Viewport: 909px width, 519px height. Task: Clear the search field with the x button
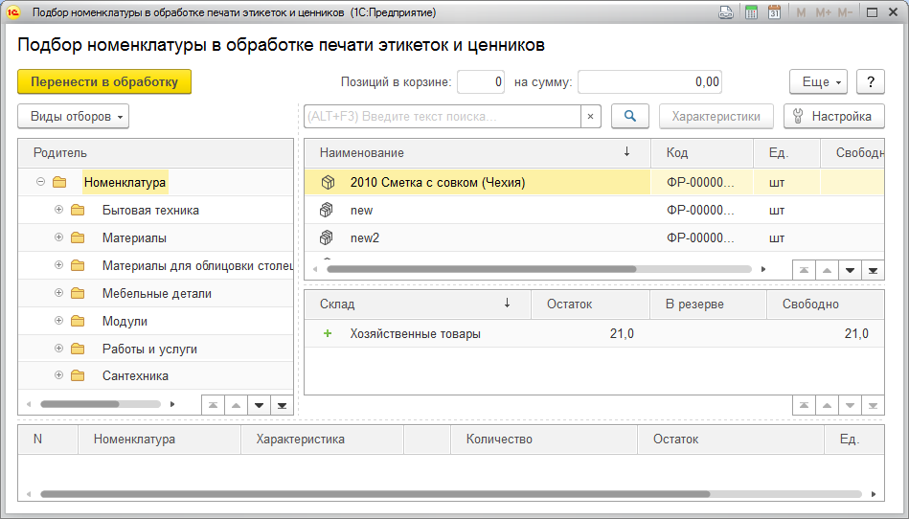click(590, 116)
